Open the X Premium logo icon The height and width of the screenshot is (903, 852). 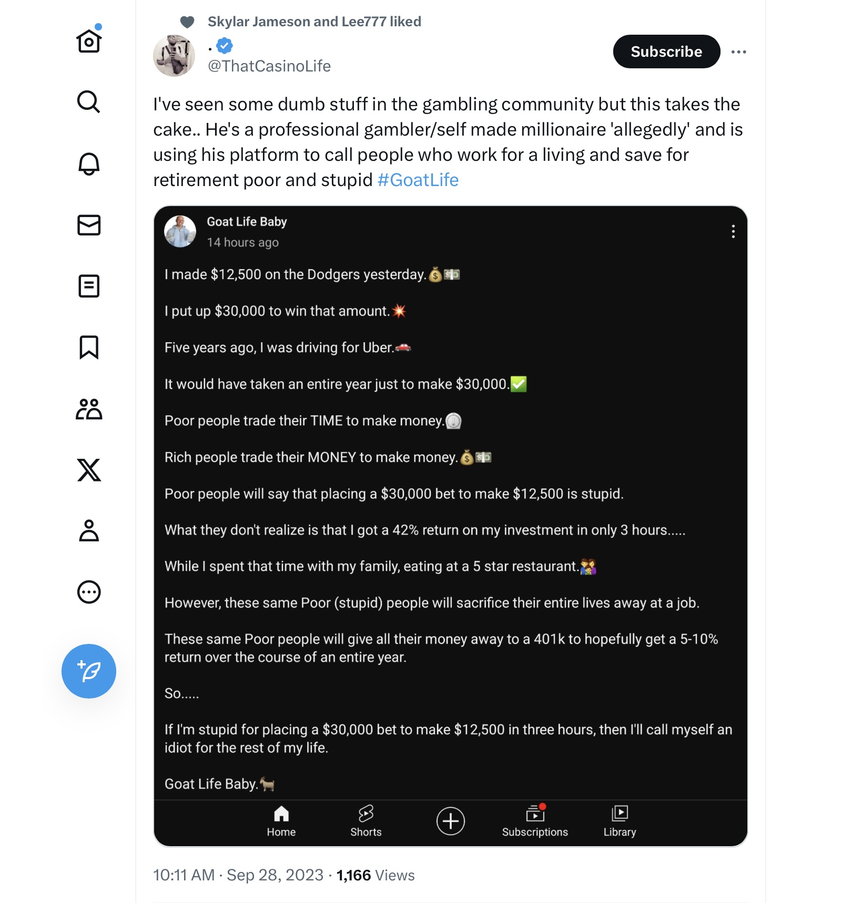pos(89,470)
